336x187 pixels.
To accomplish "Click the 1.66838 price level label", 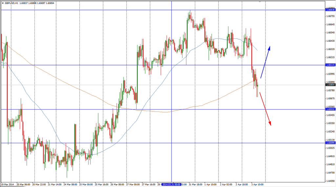I will click(330, 10).
